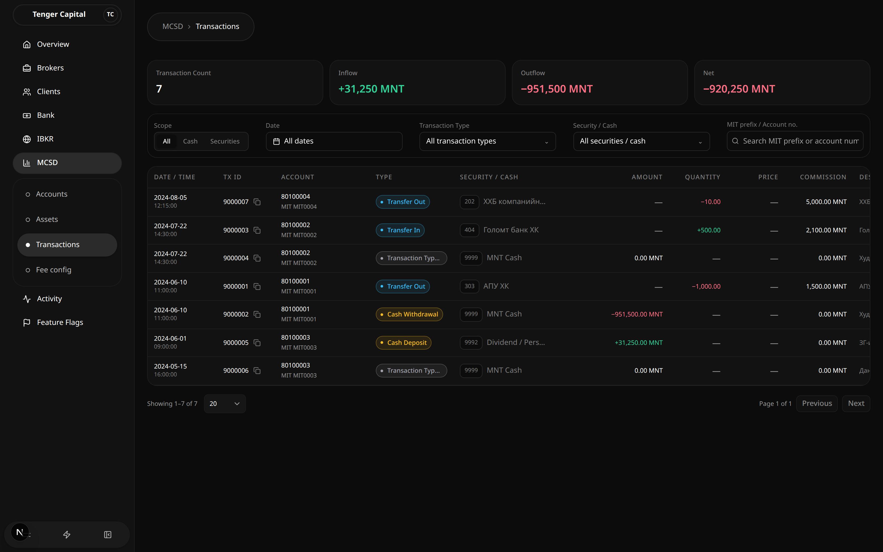Copy transaction ID 9000002
The width and height of the screenshot is (883, 552).
257,314
